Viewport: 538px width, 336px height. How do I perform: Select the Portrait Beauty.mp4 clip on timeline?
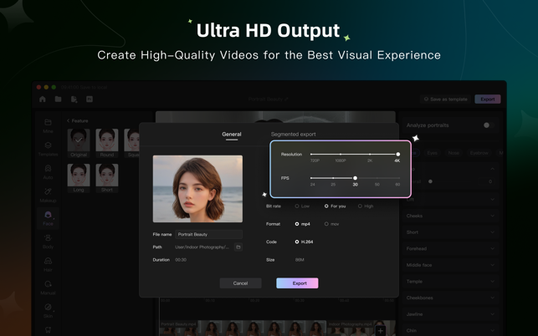(x=243, y=328)
